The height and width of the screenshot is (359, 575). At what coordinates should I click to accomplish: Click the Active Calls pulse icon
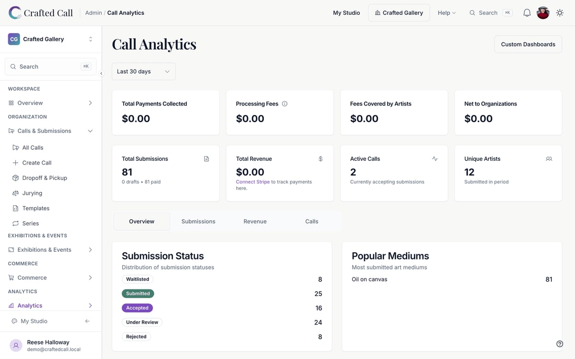pyautogui.click(x=435, y=159)
